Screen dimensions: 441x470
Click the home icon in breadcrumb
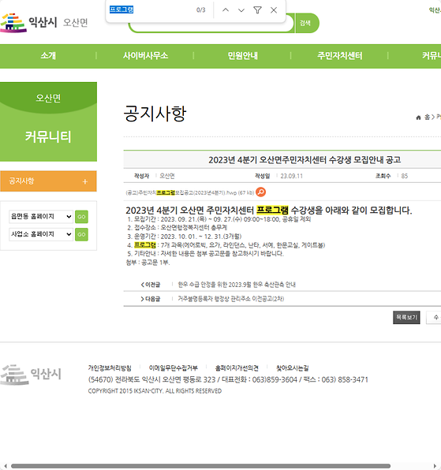pos(418,117)
